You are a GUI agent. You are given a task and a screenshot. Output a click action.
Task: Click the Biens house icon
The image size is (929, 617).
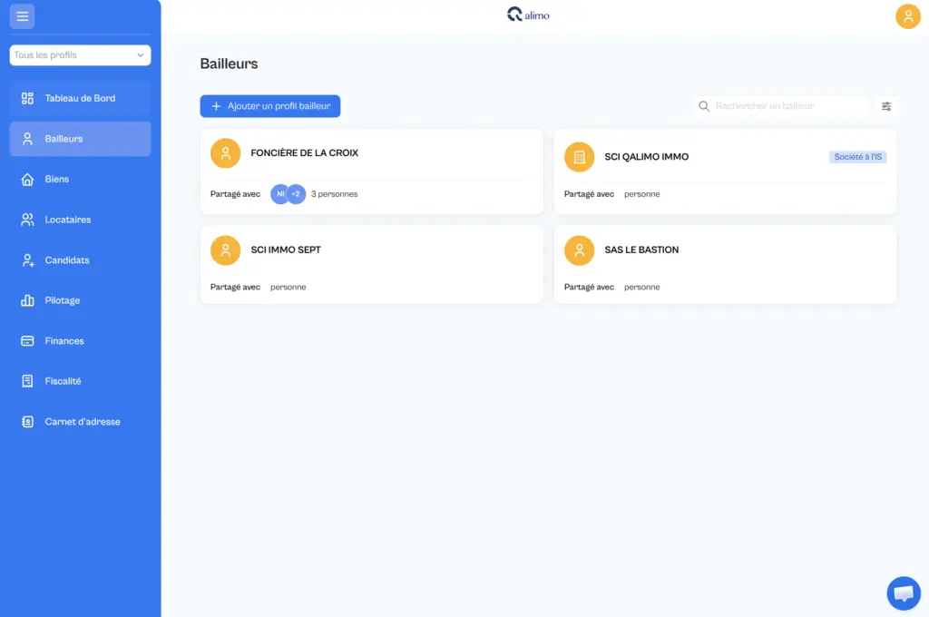pos(27,179)
